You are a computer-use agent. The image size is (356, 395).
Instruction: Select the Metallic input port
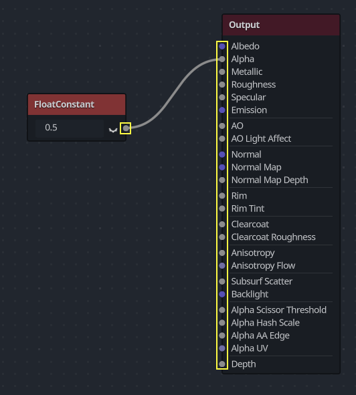pyautogui.click(x=222, y=72)
